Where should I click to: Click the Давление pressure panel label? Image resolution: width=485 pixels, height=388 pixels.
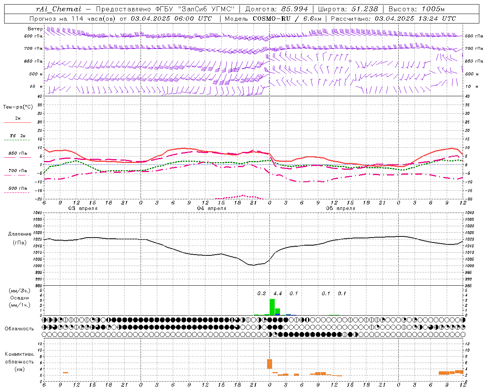tap(20, 234)
